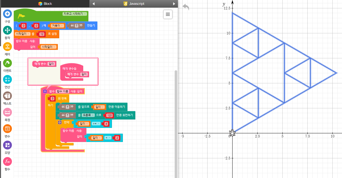This screenshot has width=342, height=178.
Task: Open the 지우고 시작하기 dropdown on the flag block
Action: click(75, 14)
